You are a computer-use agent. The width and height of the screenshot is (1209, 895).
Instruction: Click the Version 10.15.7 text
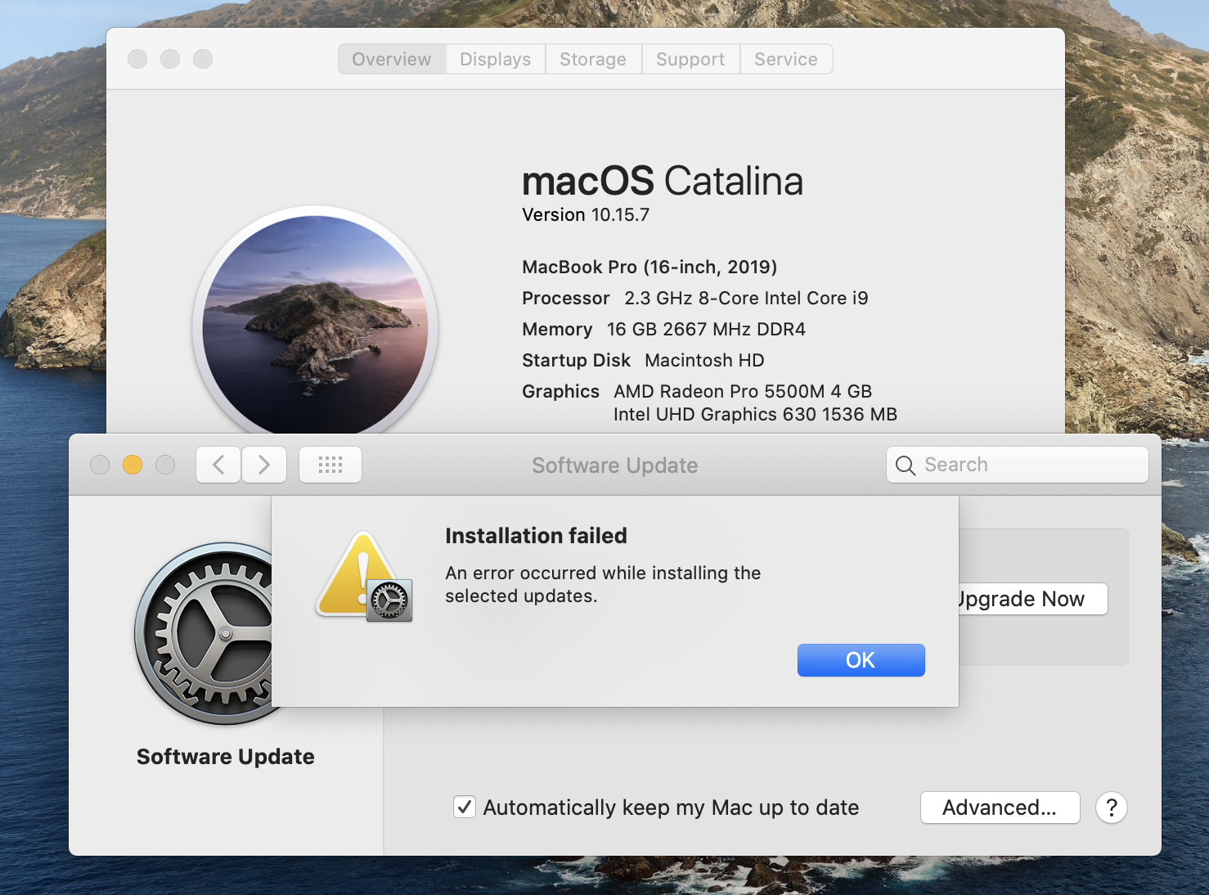click(586, 214)
